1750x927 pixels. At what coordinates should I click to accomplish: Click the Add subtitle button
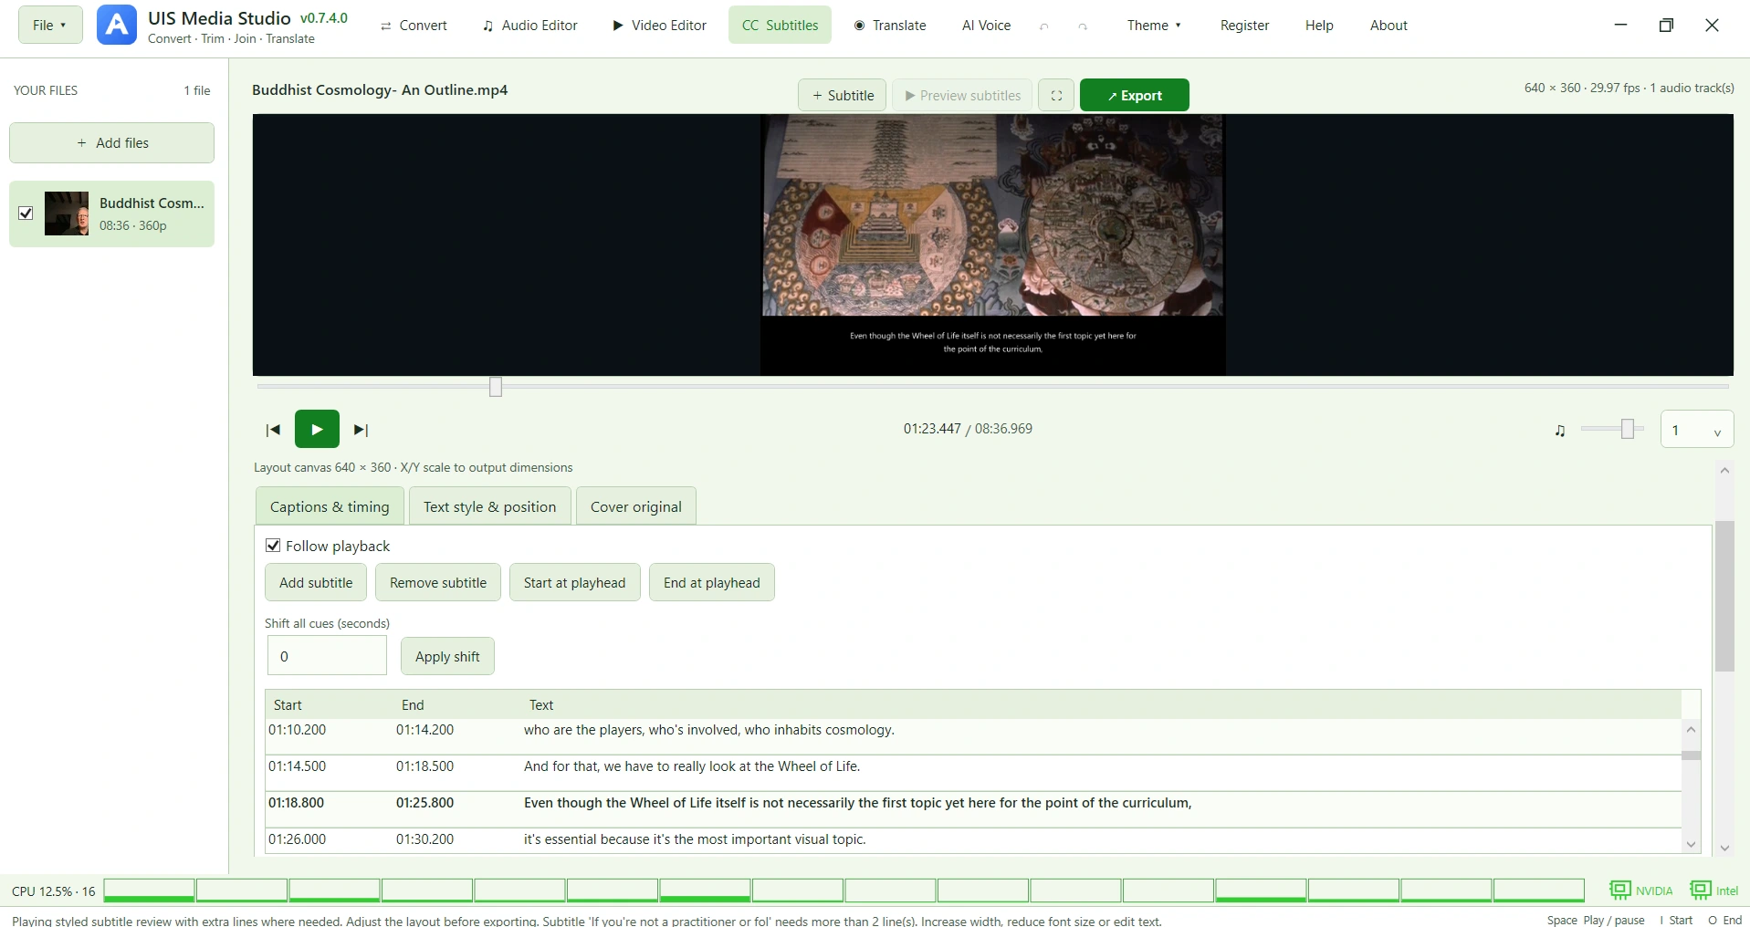coord(316,583)
